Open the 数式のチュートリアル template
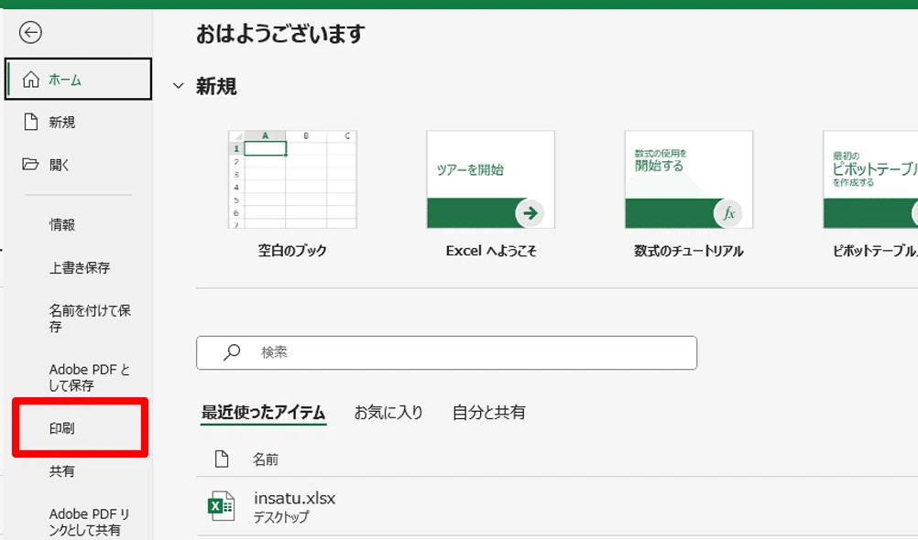Image resolution: width=918 pixels, height=540 pixels. (x=689, y=179)
